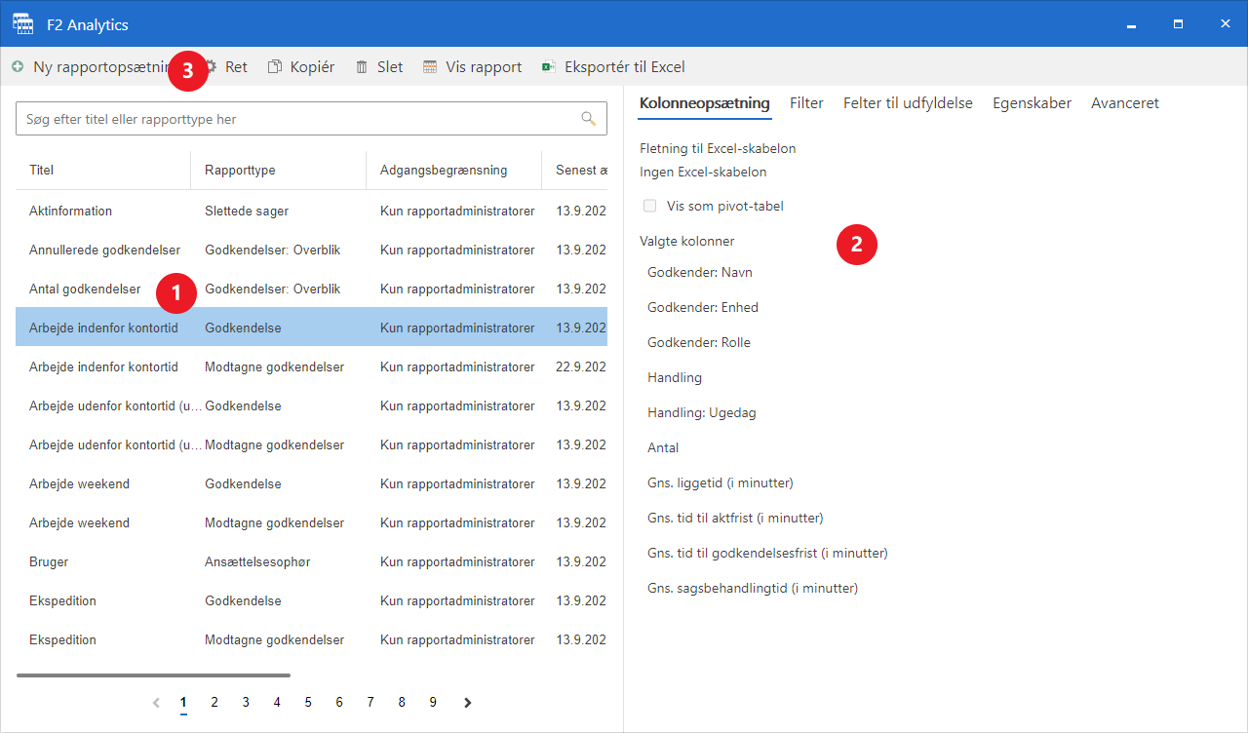
Task: Go to page 9 in pagination
Action: 433,702
